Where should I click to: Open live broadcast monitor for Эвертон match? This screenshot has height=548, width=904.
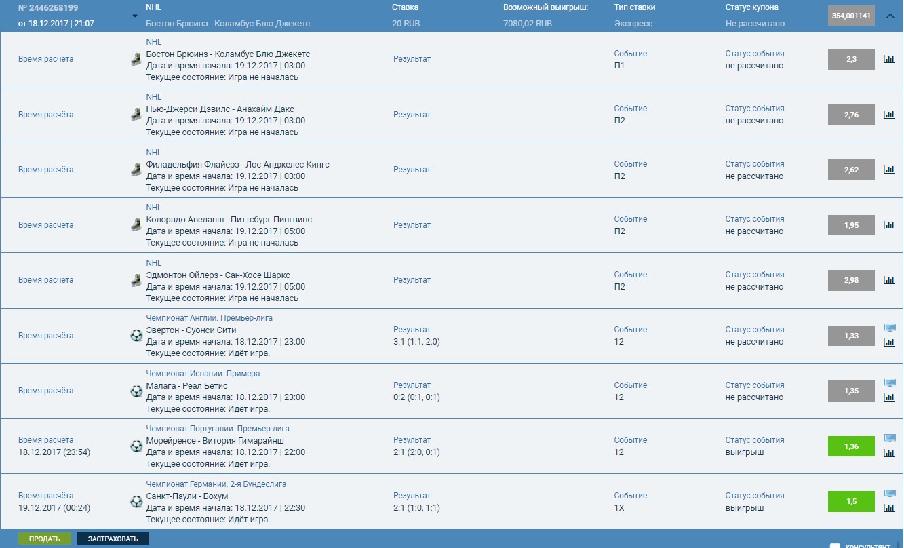click(890, 328)
